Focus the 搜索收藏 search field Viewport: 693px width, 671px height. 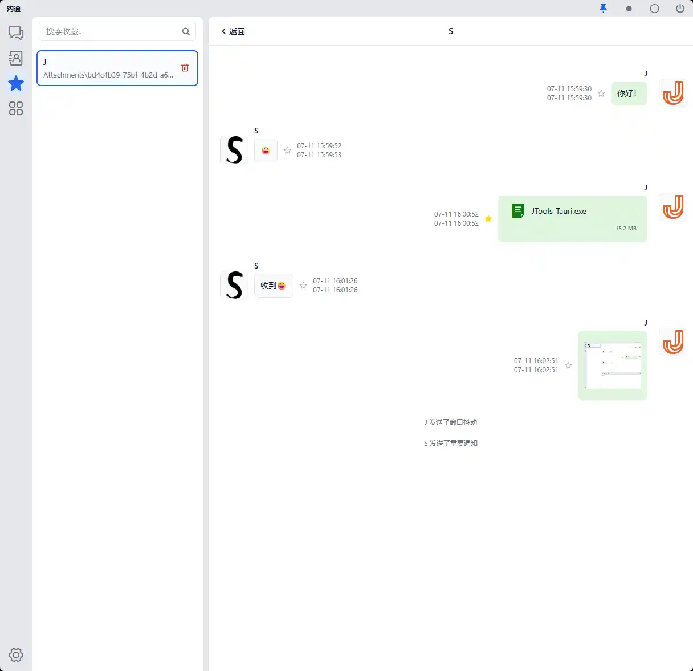112,31
